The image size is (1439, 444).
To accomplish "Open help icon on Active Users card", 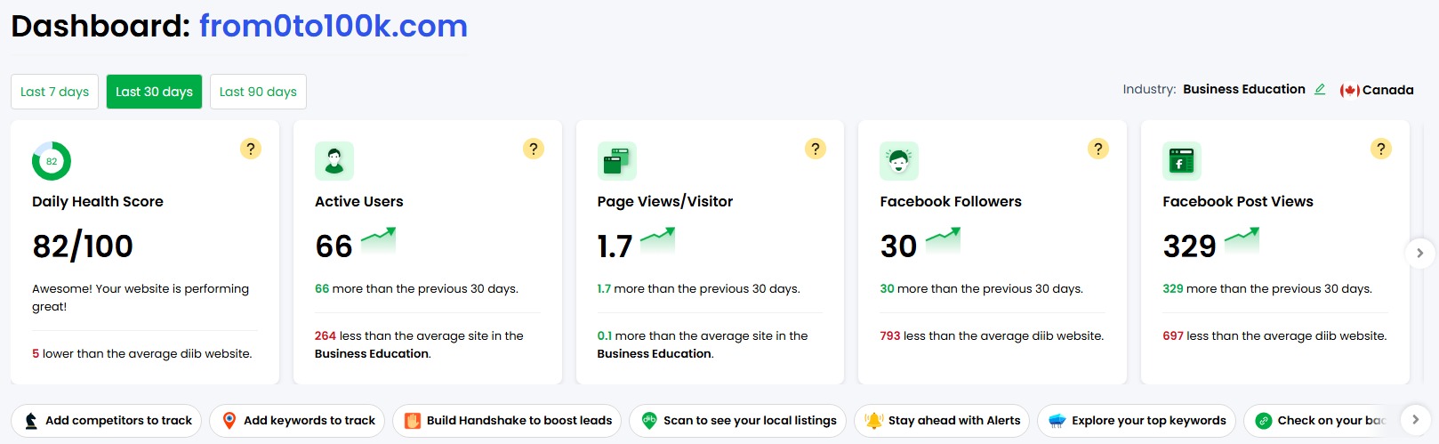I will 534,149.
